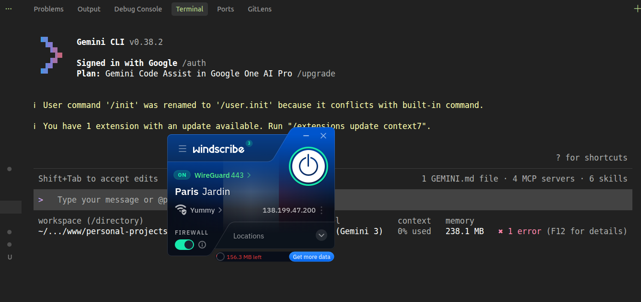Image resolution: width=641 pixels, height=302 pixels.
Task: Add a new terminal with plus icon
Action: (637, 9)
